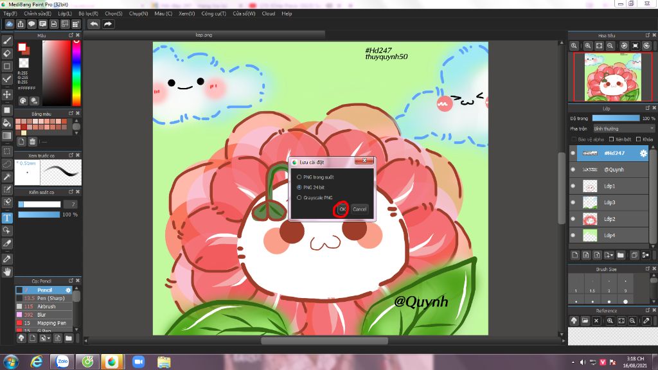Screen dimensions: 658x370
Task: Select the Blur brush
Action: [44, 315]
